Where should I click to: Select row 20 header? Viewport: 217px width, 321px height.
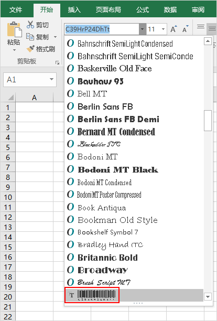pyautogui.click(x=8, y=297)
